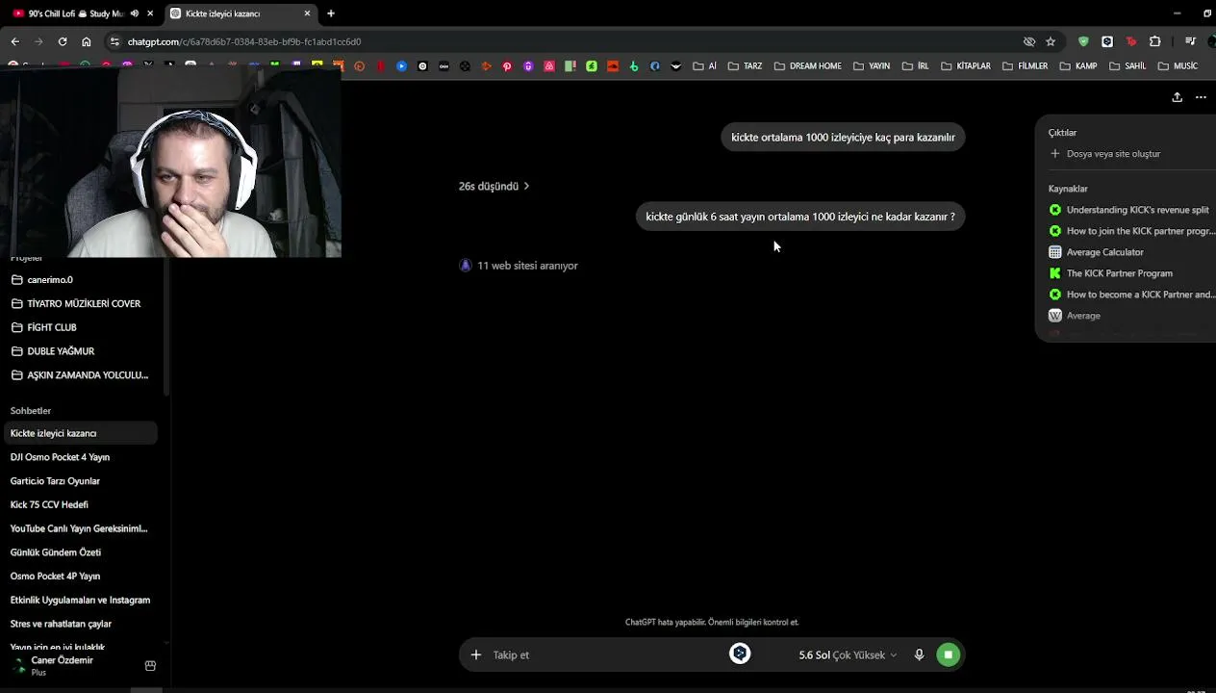Screen dimensions: 1216x693
Task: Open the three-dot conversation options menu
Action: pos(1201,97)
